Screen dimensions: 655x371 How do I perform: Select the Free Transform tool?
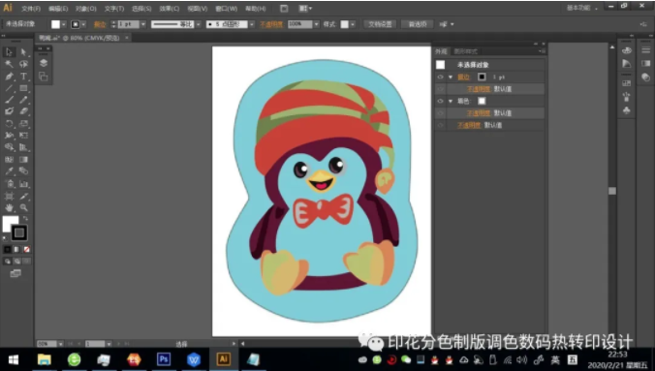click(x=23, y=136)
